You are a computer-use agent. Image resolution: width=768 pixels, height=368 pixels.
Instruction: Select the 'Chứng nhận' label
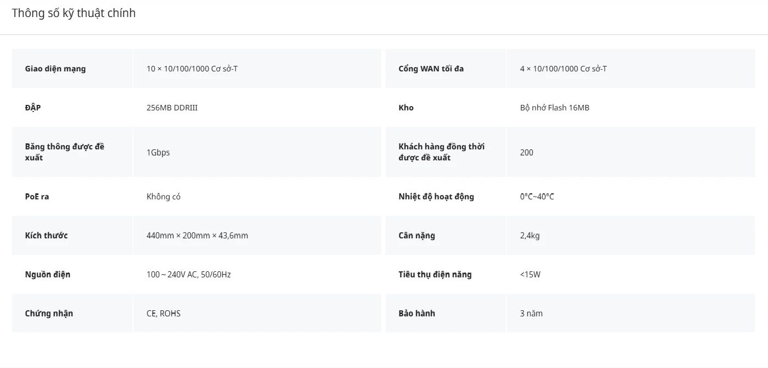(x=49, y=314)
